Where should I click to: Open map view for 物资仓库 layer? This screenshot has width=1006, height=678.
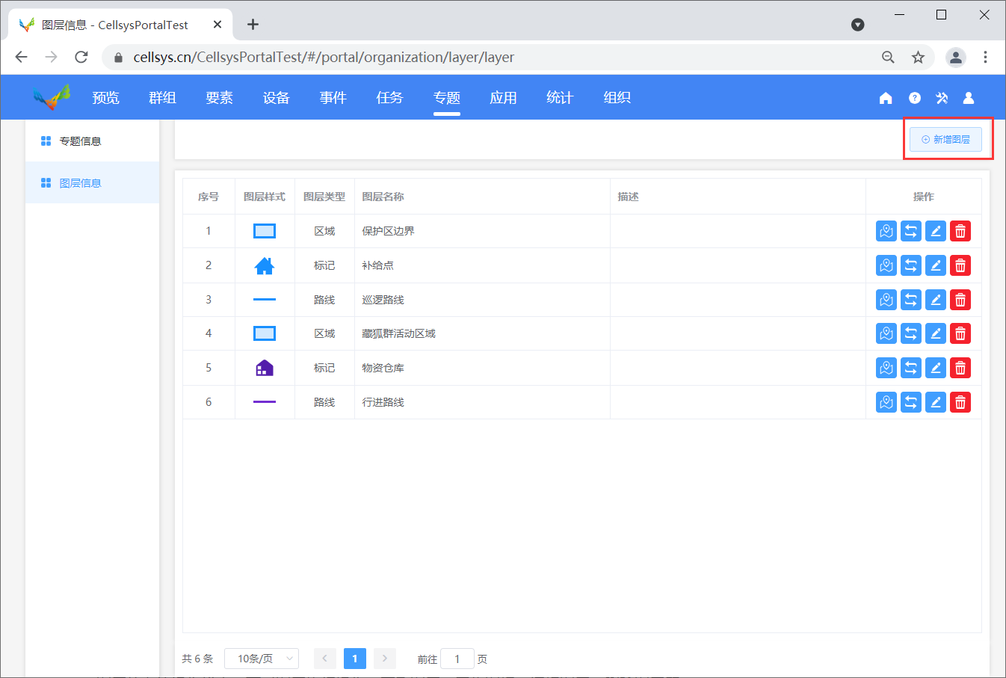(x=886, y=368)
